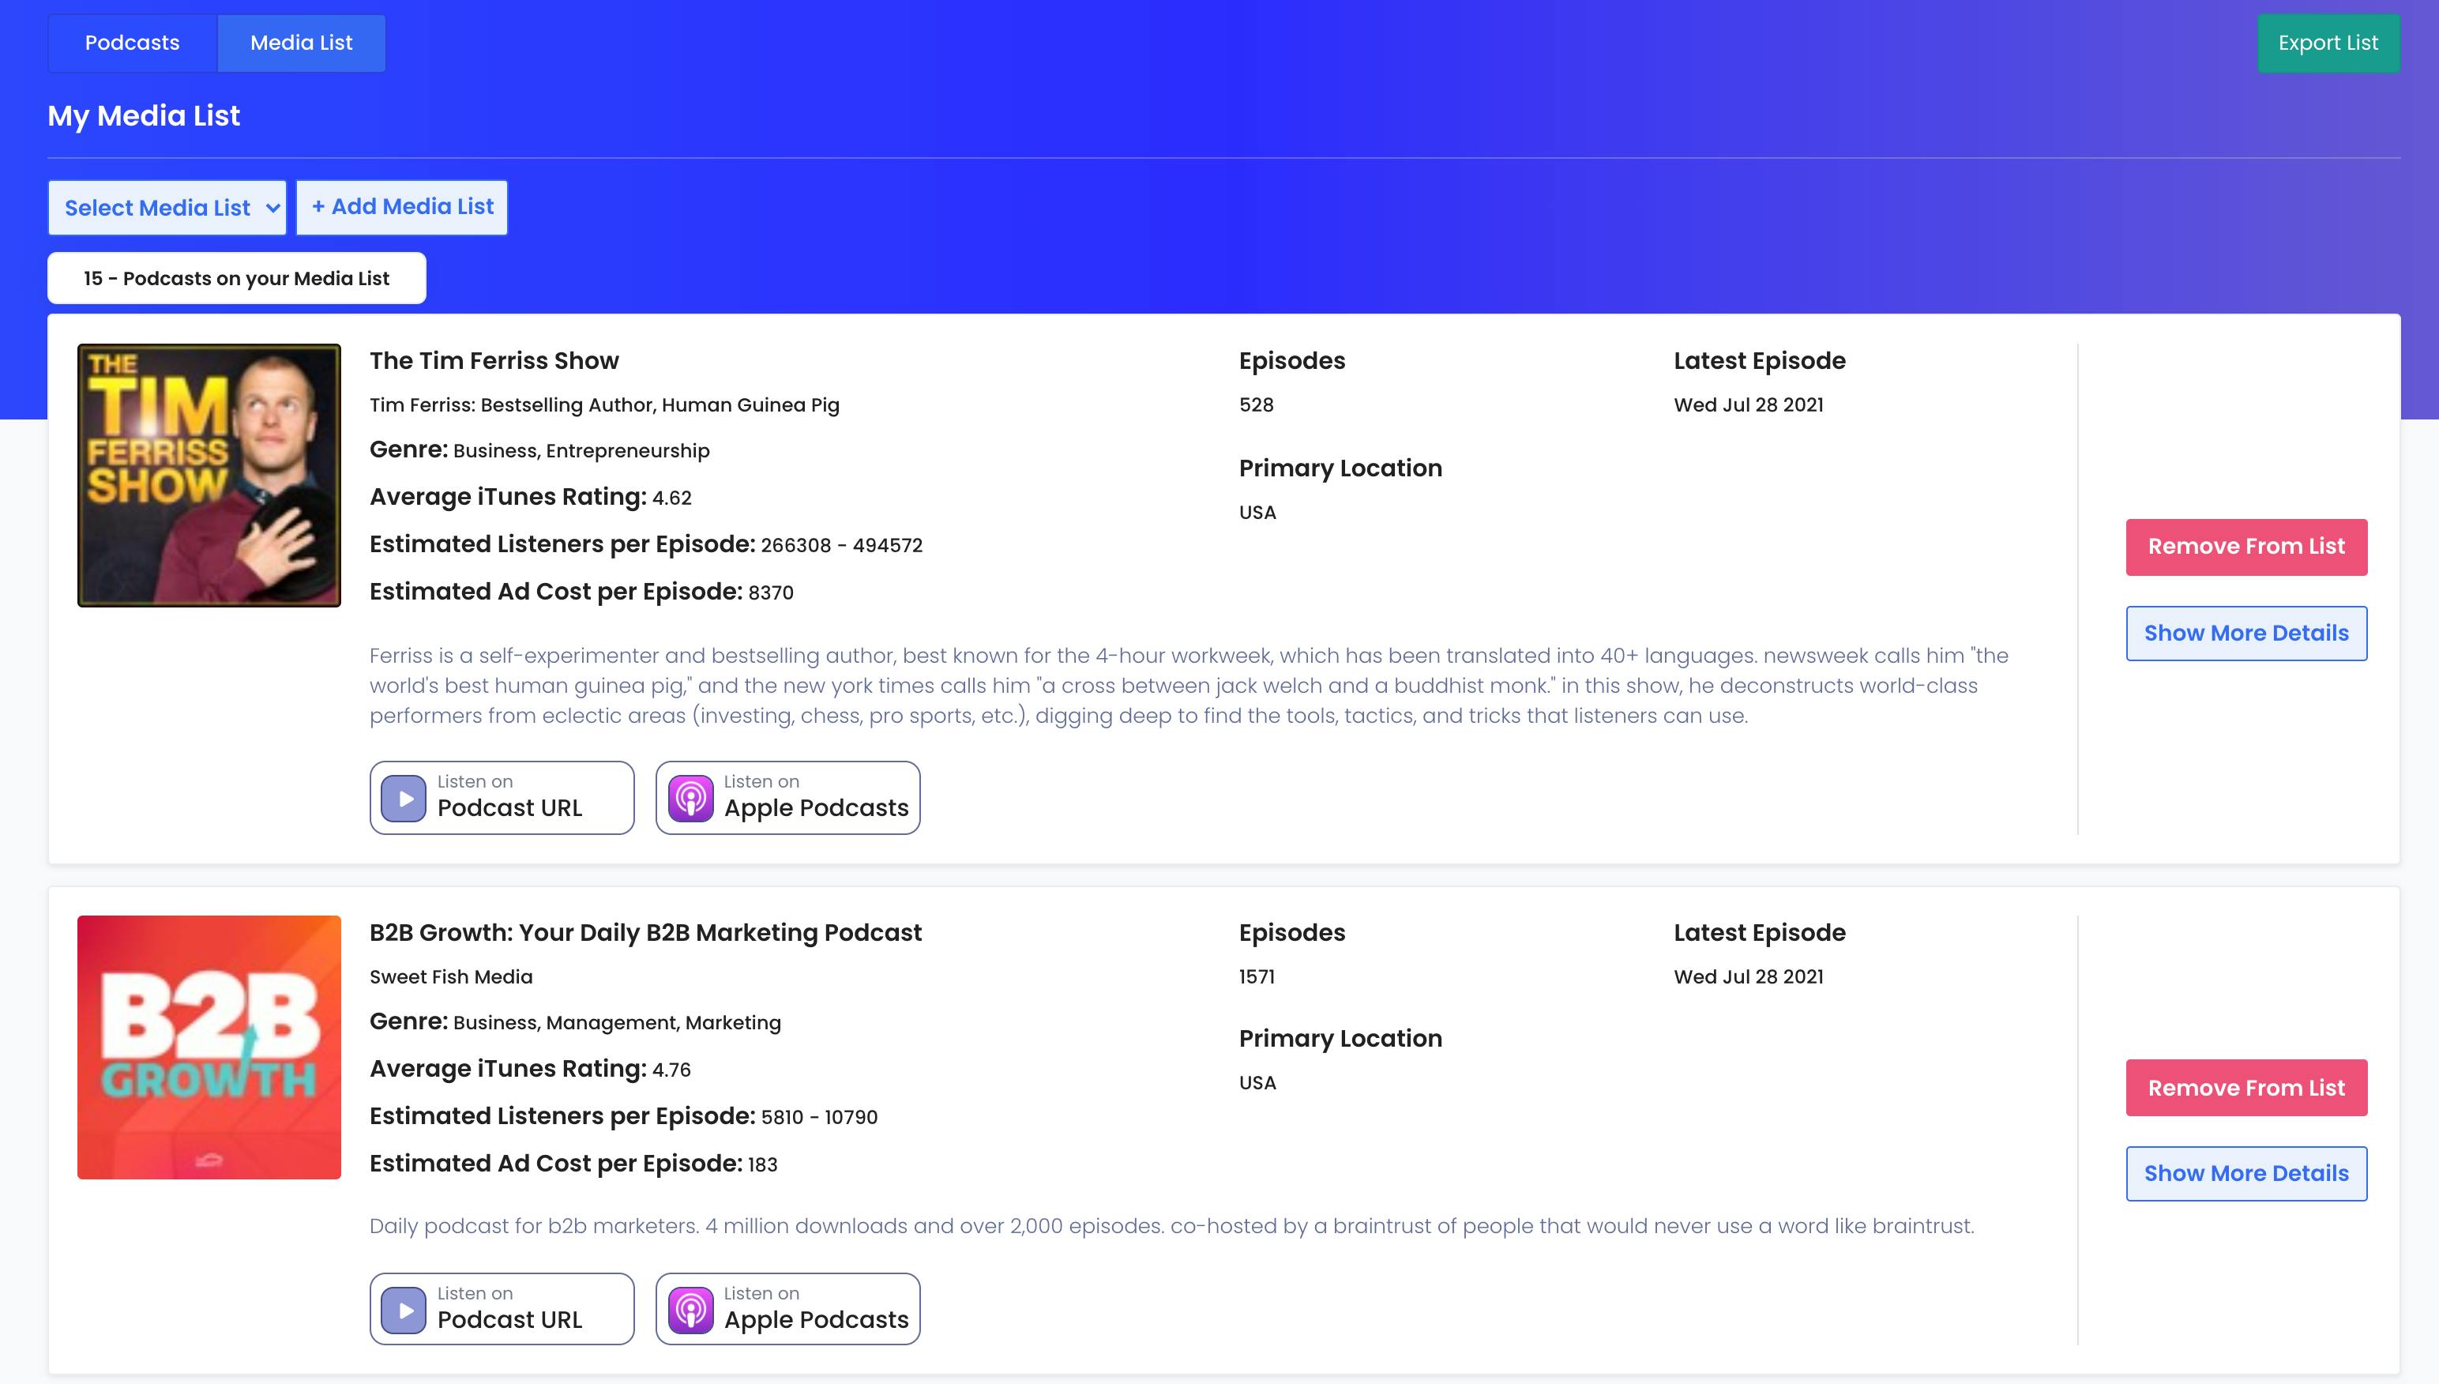Viewport: 2439px width, 1384px height.
Task: Click the Business, Entrepreneurship genre text
Action: tap(581, 452)
